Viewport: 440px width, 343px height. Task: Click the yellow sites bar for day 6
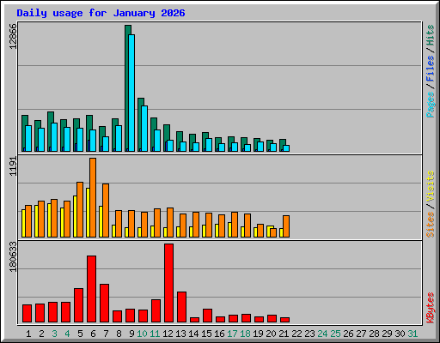[x=88, y=213]
